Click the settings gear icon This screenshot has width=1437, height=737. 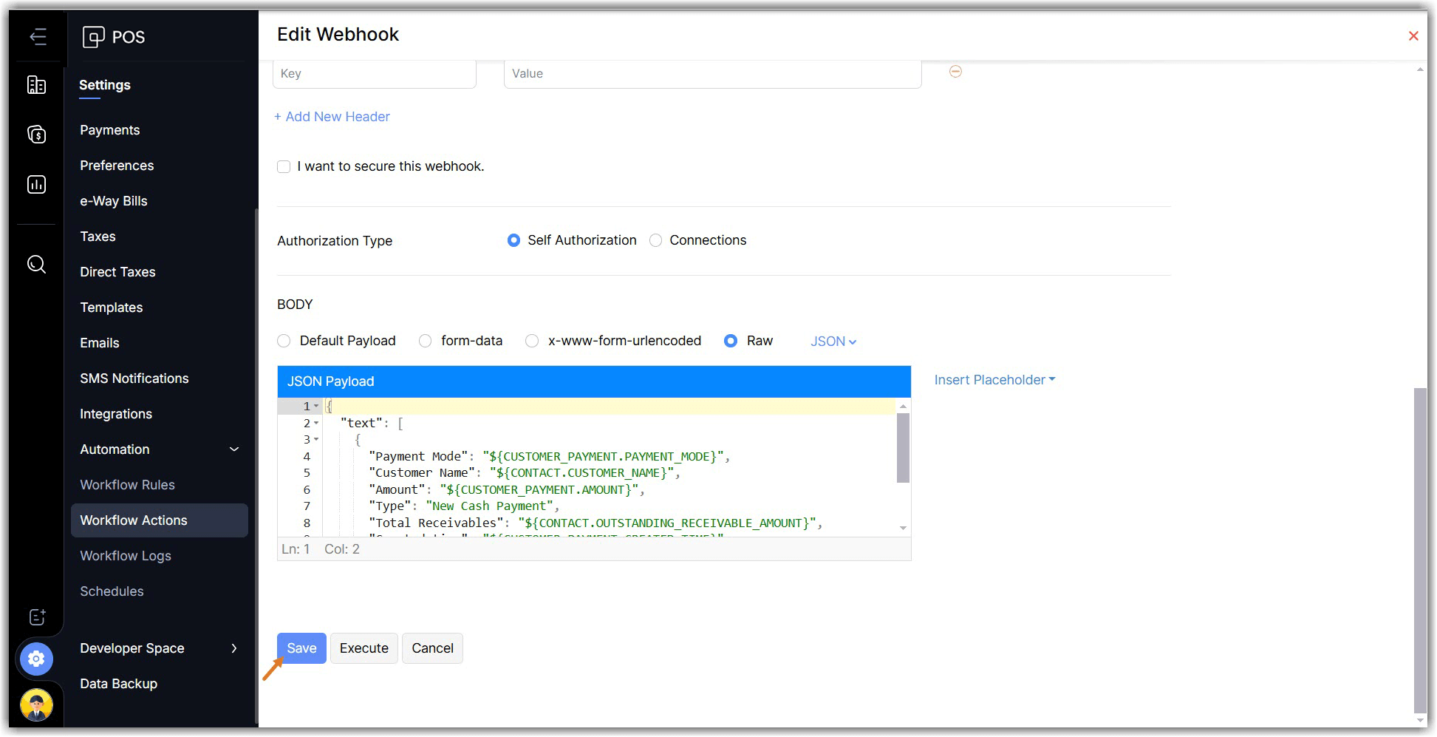click(36, 658)
